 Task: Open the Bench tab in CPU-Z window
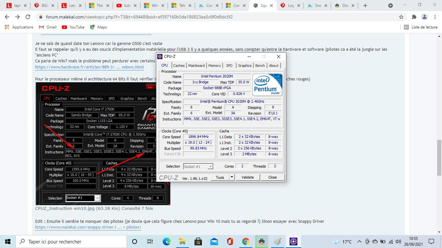pyautogui.click(x=260, y=65)
